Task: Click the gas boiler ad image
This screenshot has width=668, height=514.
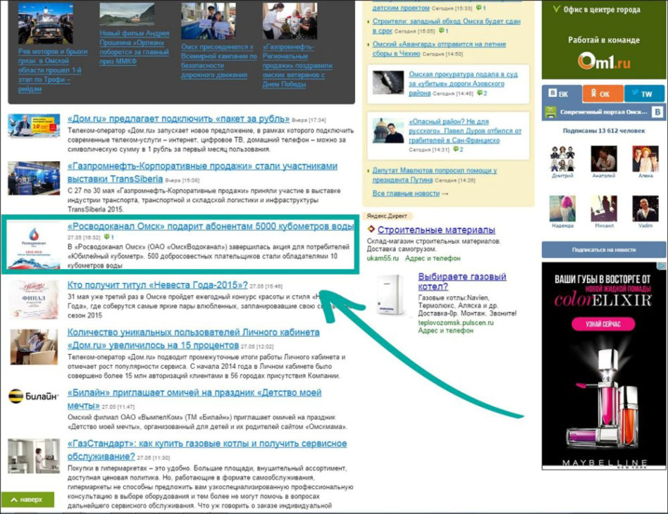Action: click(390, 295)
